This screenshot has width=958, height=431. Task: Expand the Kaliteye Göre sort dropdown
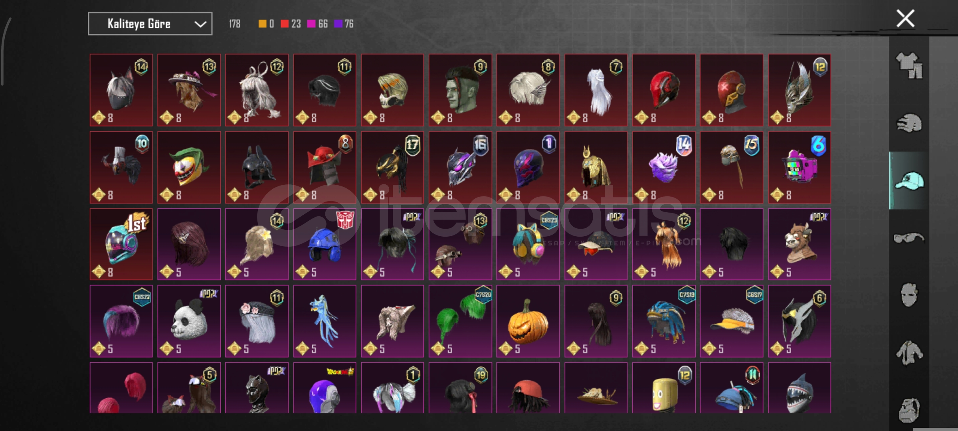[x=150, y=24]
